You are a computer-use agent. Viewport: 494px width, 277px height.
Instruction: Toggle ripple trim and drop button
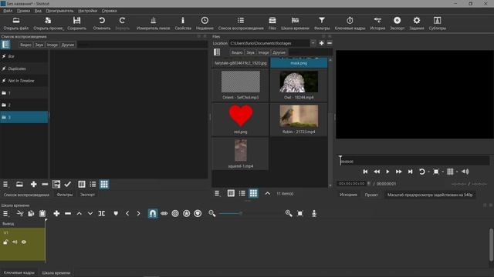coord(175,214)
